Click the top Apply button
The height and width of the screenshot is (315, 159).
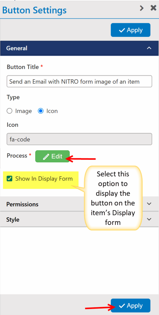click(x=130, y=30)
